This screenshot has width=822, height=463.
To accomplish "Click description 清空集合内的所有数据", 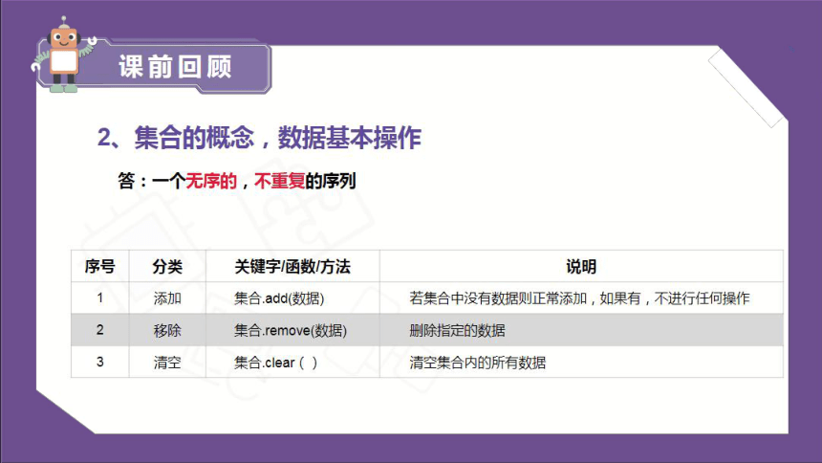I will click(x=478, y=363).
